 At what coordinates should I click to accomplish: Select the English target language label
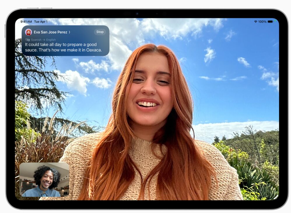coord(51,40)
